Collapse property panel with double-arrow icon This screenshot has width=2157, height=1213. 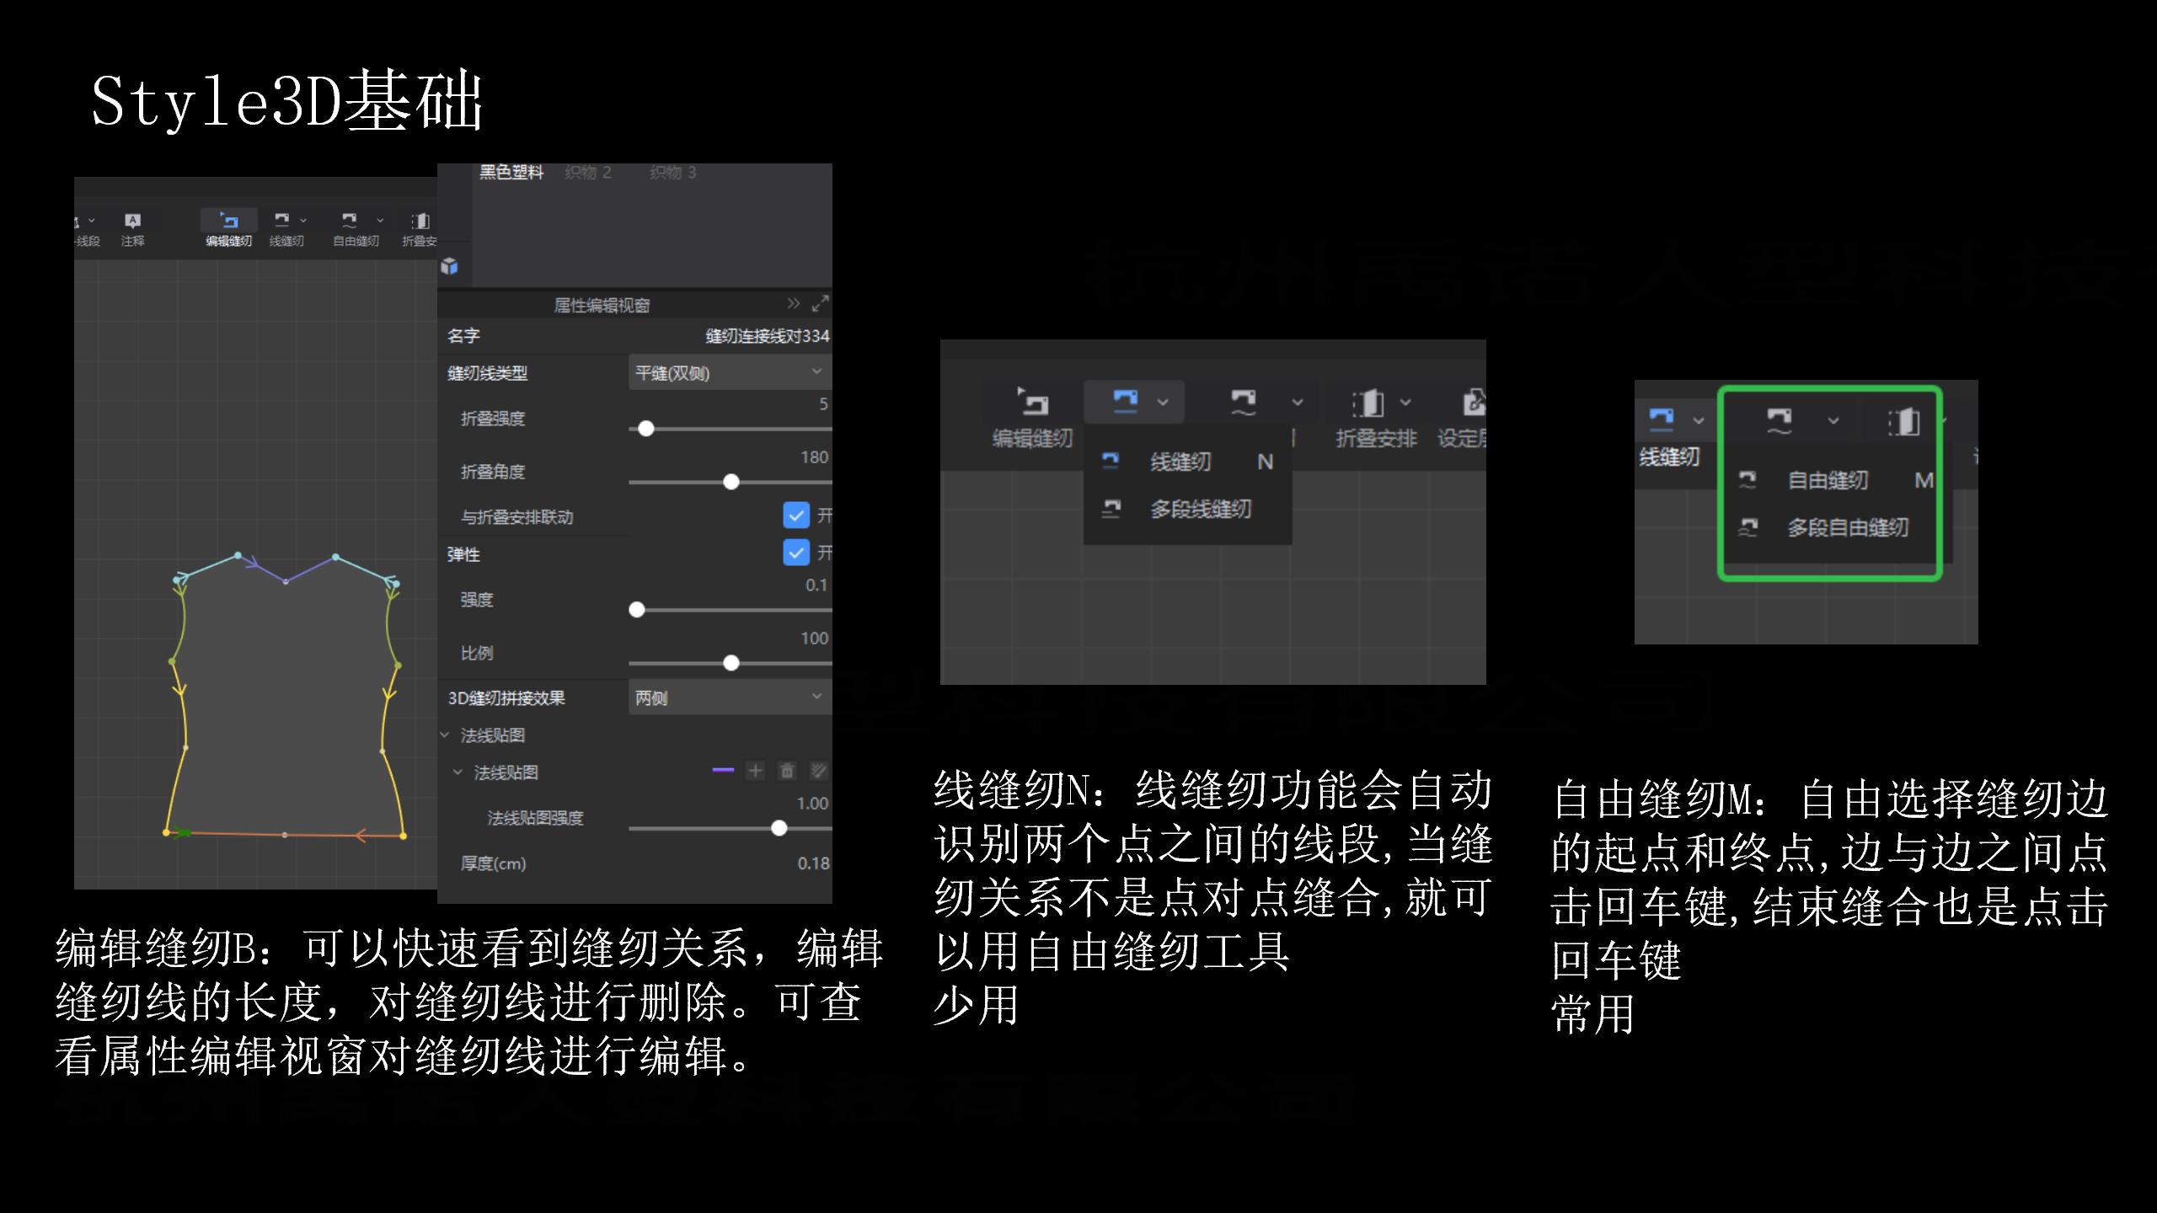(794, 303)
